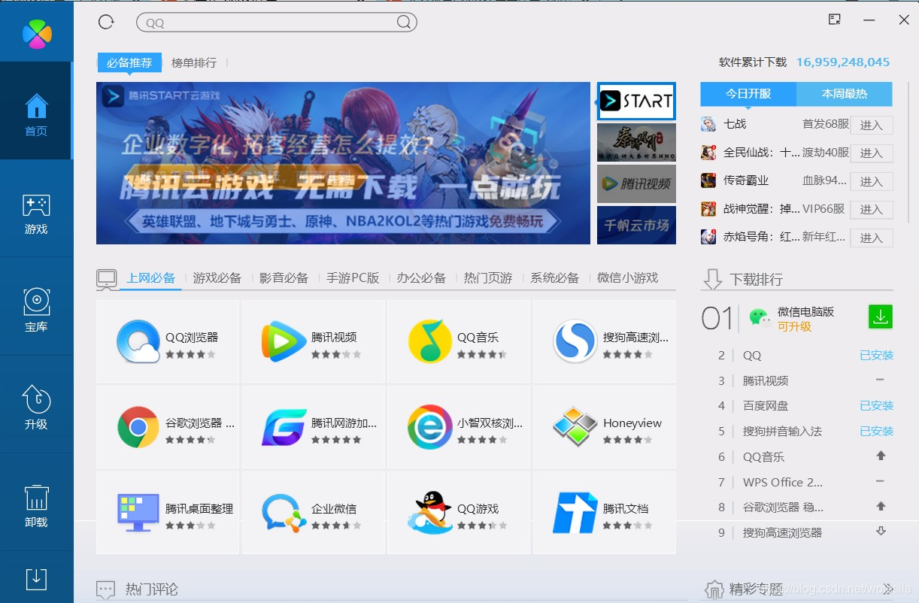This screenshot has height=603, width=919.
Task: Select the 秦时明月 game banner thumbnail
Action: tap(636, 143)
